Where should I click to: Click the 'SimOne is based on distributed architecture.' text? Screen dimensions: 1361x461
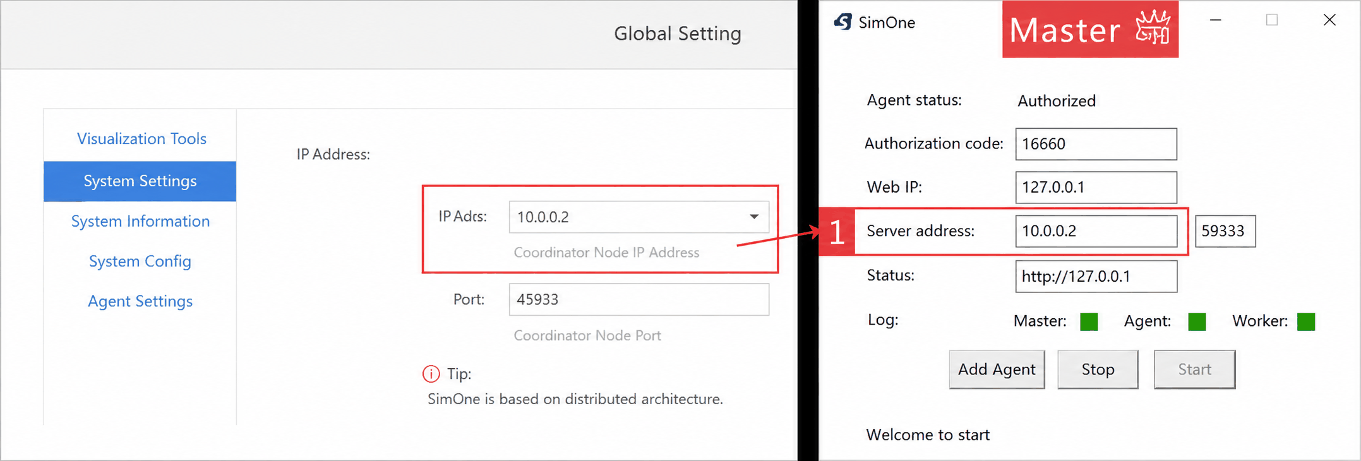pyautogui.click(x=575, y=399)
